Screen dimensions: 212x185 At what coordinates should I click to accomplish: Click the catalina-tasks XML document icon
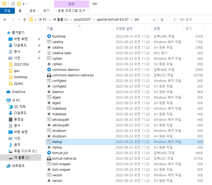(x=49, y=53)
